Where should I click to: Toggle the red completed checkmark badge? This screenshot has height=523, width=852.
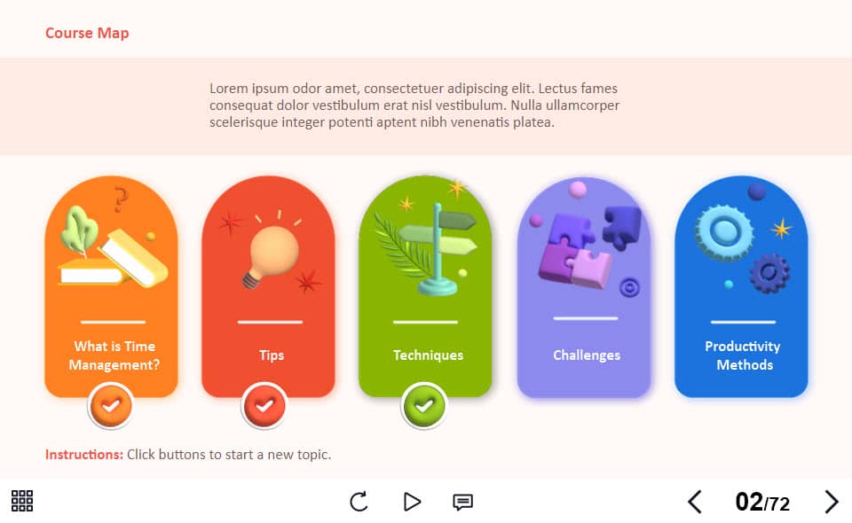click(x=264, y=406)
